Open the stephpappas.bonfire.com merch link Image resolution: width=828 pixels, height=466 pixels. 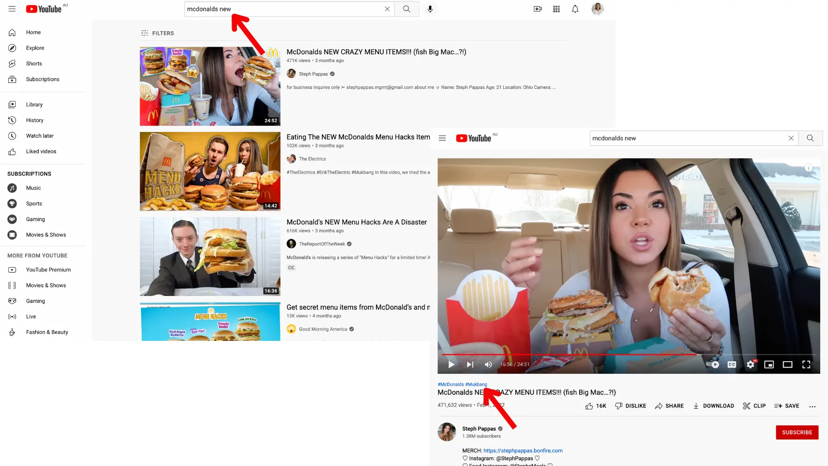pos(523,450)
